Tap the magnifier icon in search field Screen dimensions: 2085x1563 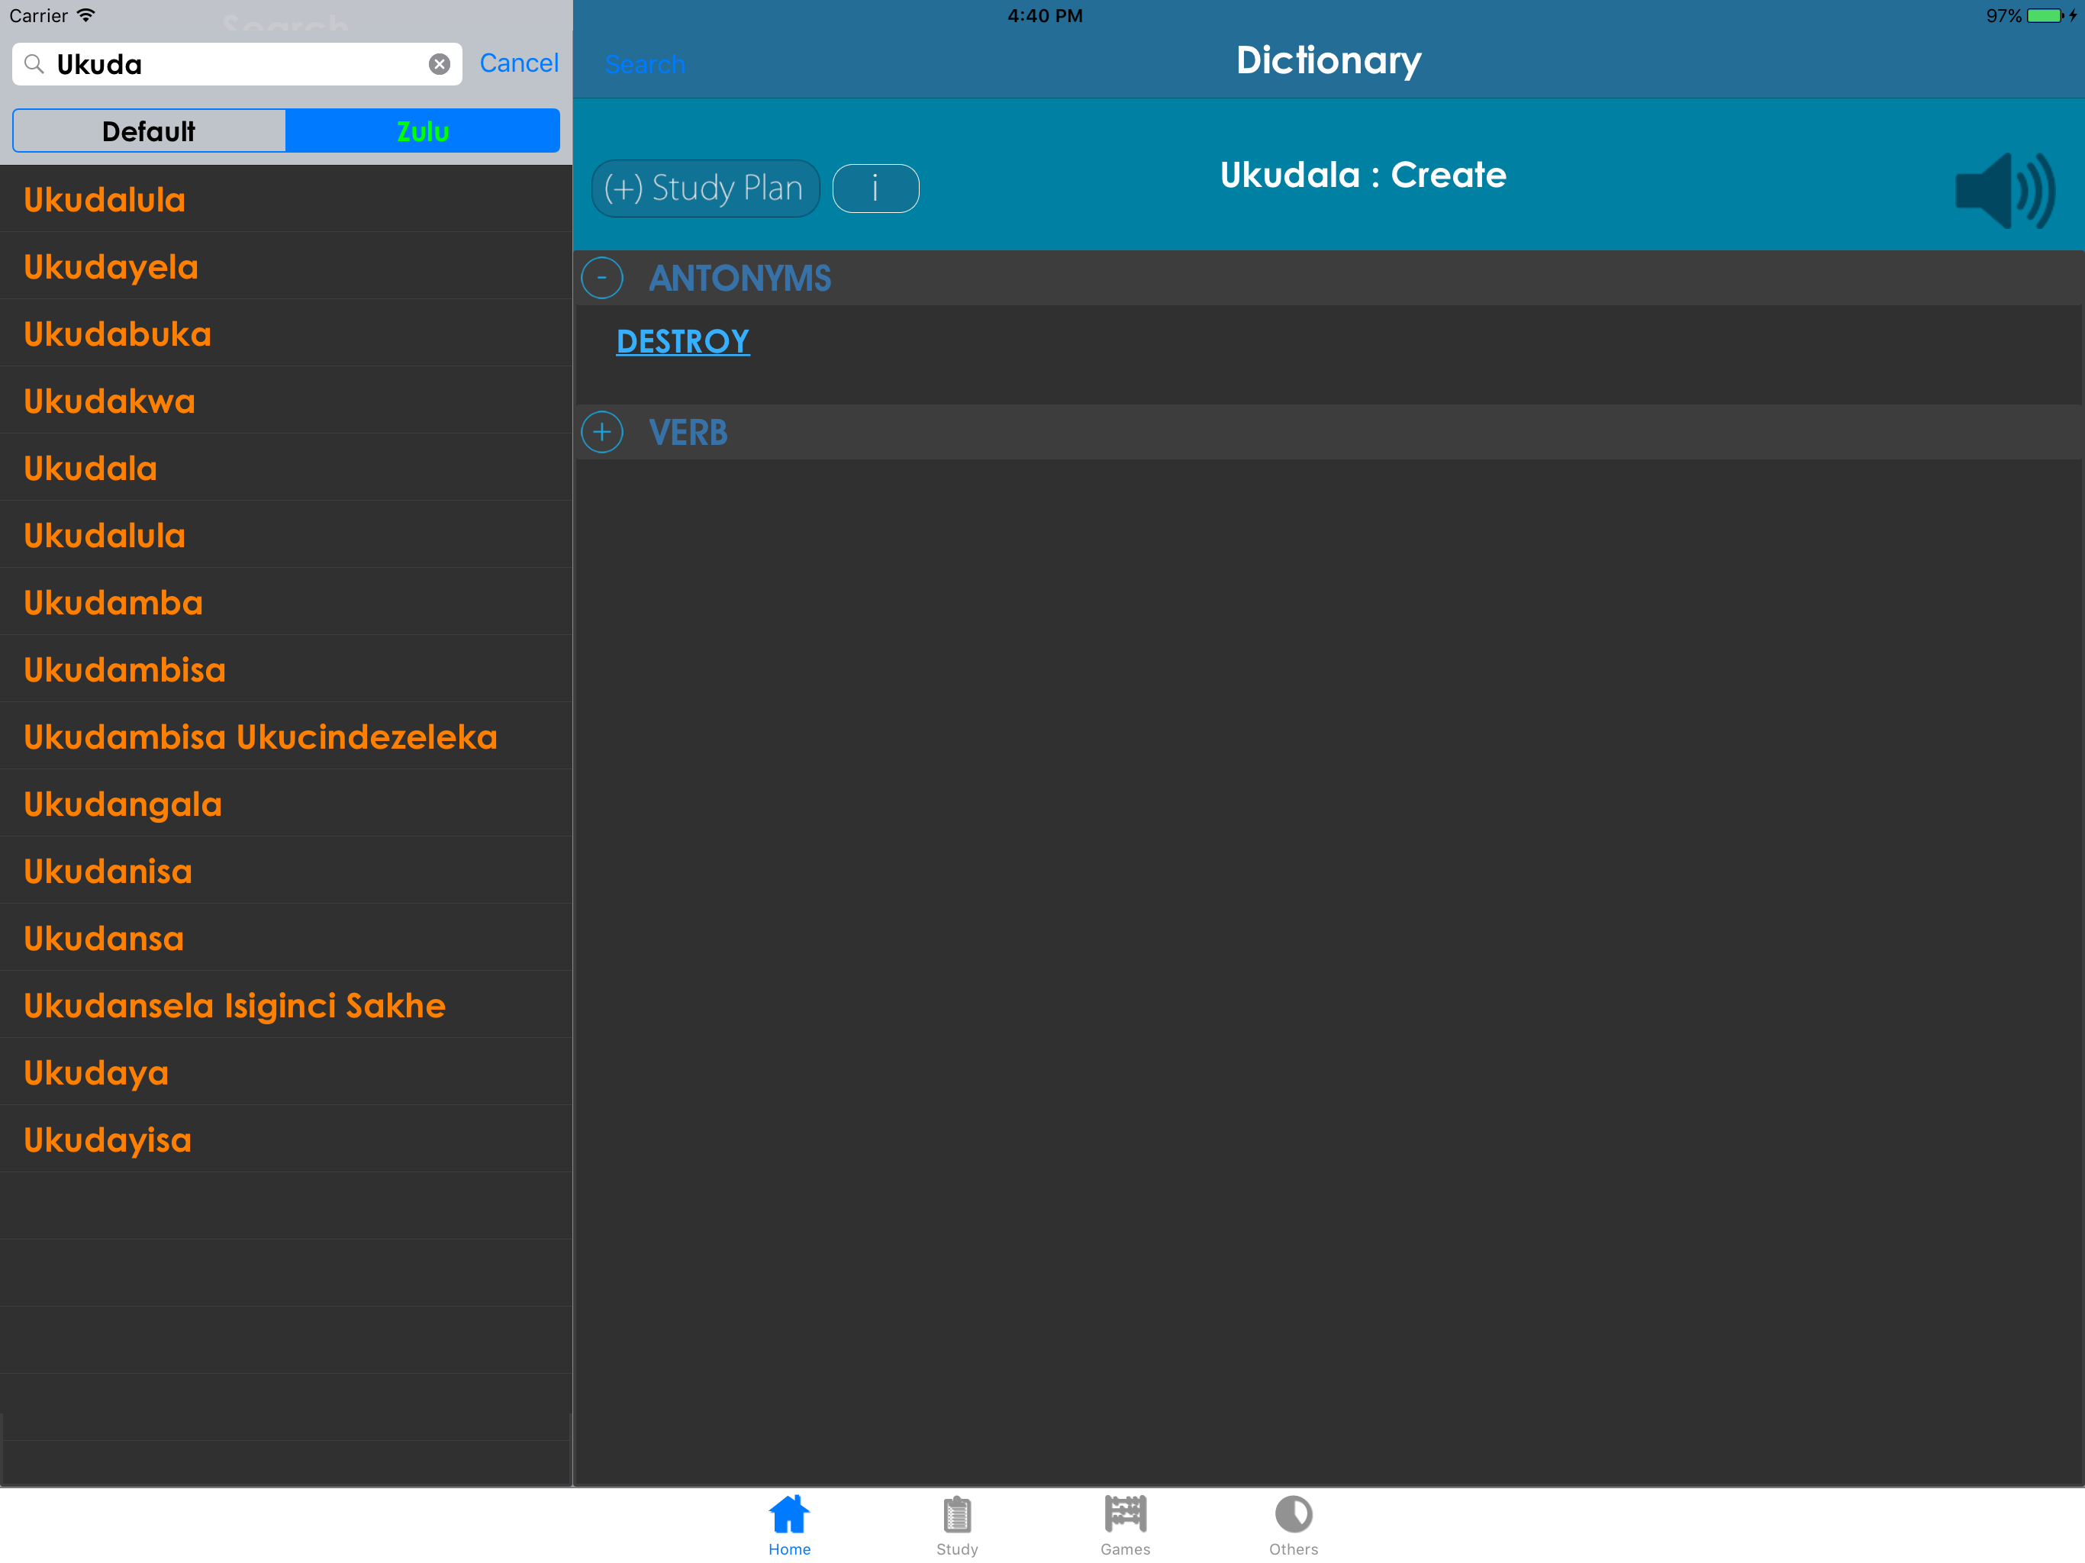click(34, 64)
